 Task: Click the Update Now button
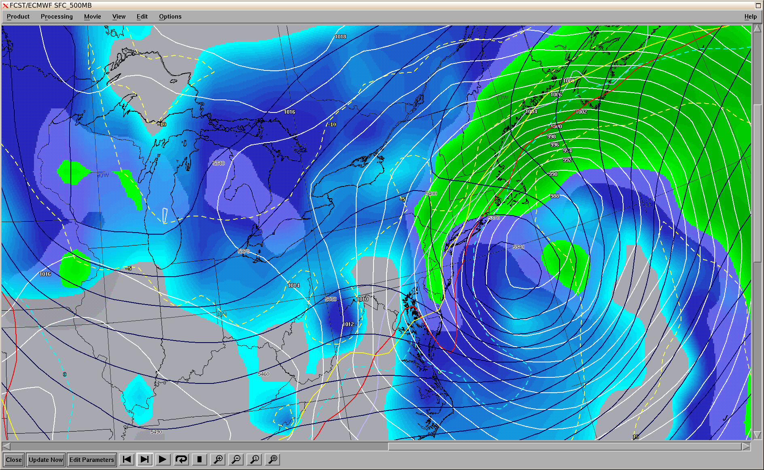click(x=46, y=459)
